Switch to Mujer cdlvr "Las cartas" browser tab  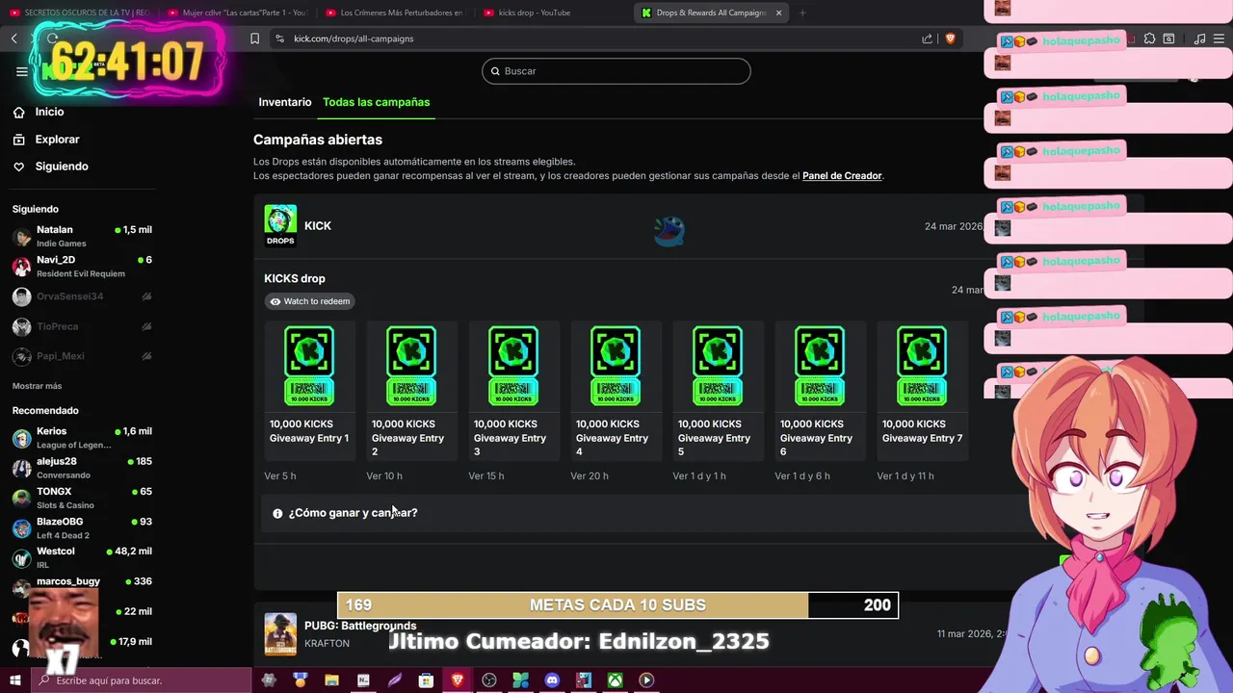point(237,13)
